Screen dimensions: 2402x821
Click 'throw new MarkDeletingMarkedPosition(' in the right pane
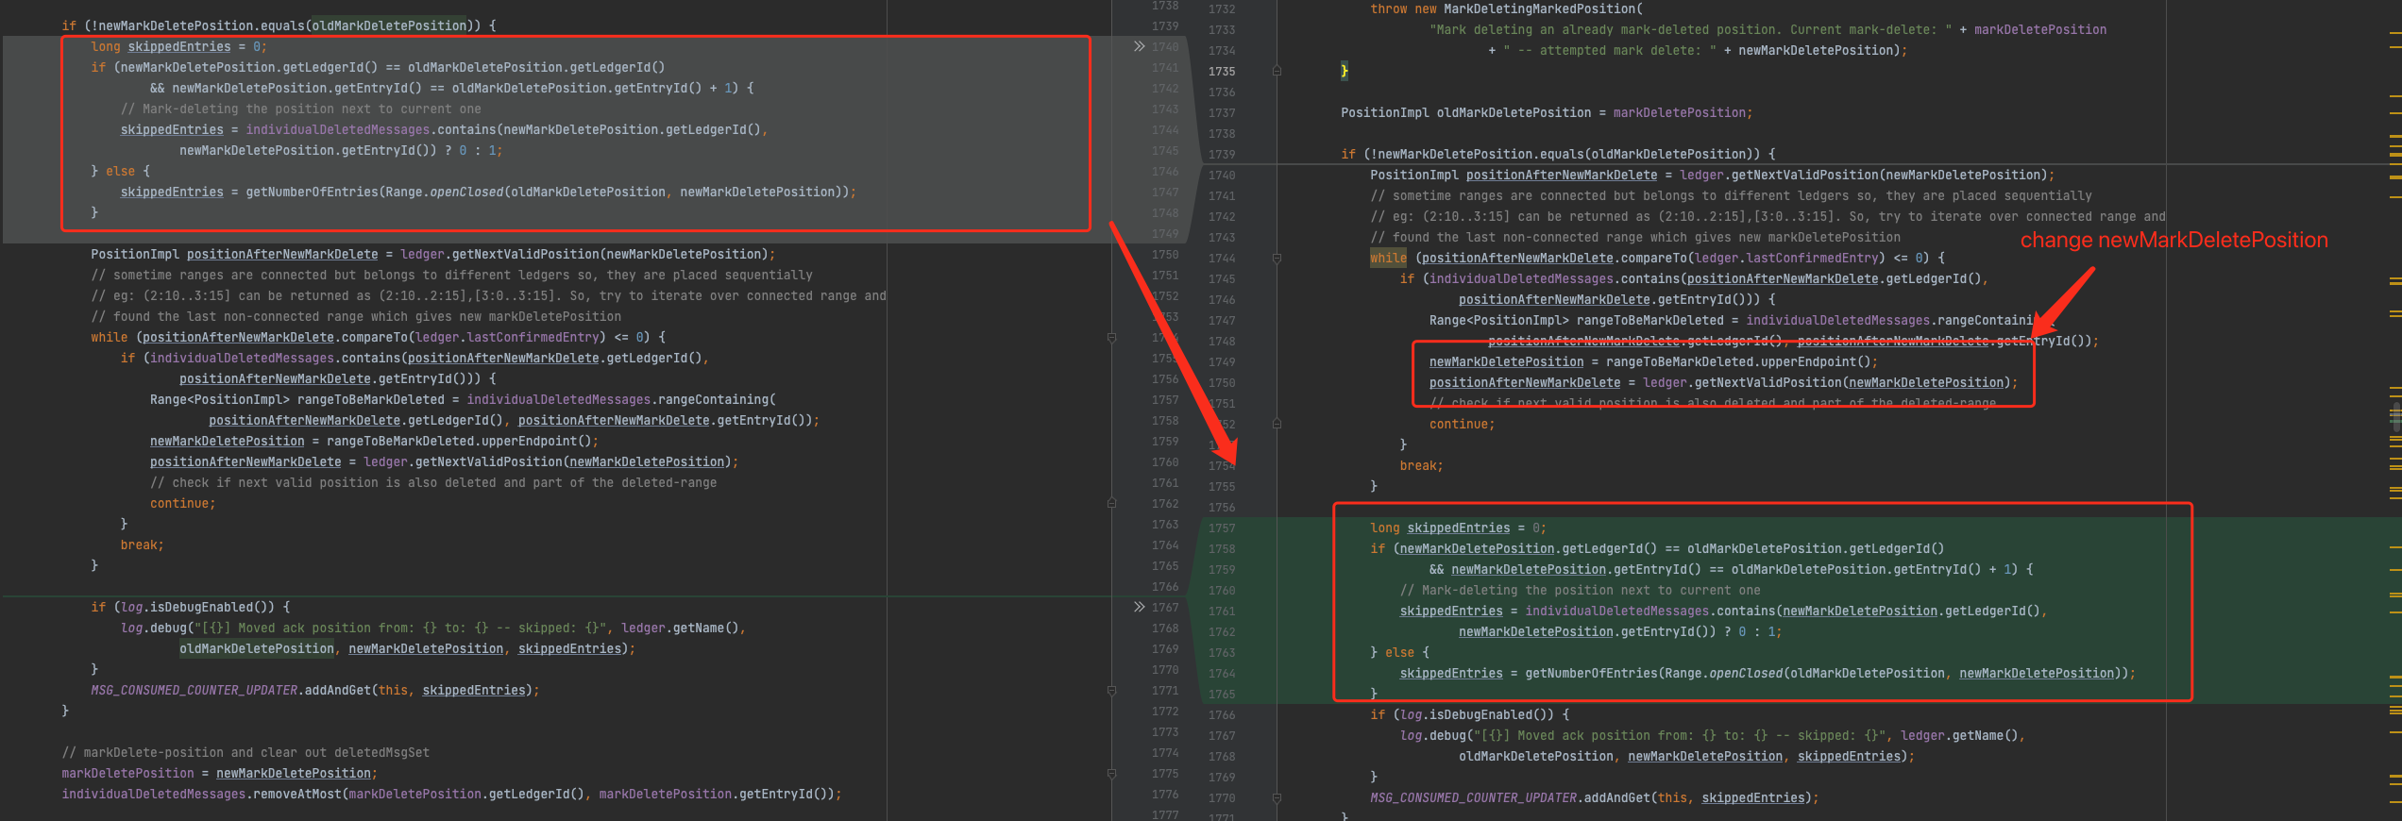pos(1506,8)
